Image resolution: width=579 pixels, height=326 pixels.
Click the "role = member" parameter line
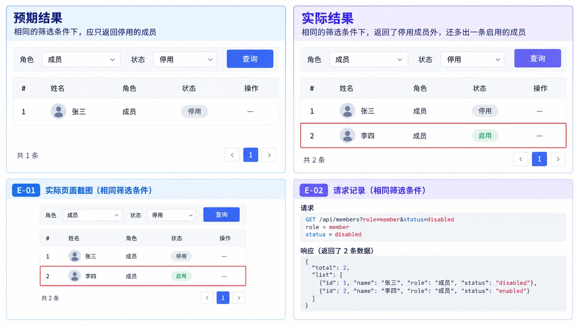click(x=327, y=227)
